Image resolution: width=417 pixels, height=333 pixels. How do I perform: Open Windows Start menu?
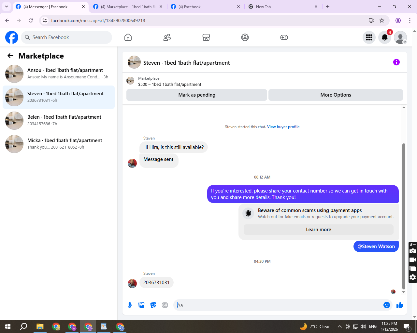(8, 326)
